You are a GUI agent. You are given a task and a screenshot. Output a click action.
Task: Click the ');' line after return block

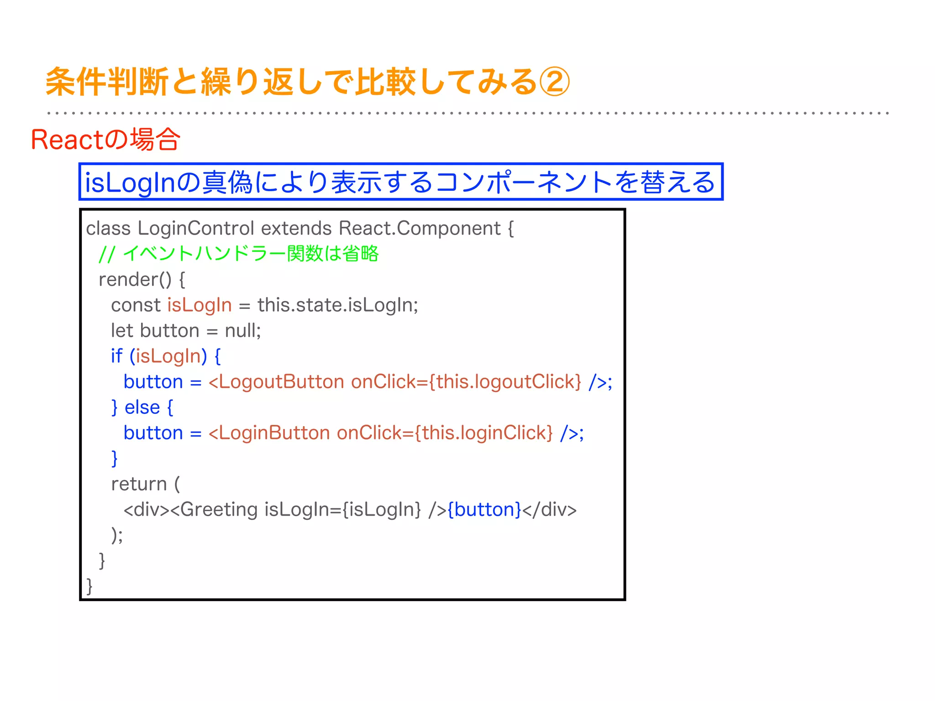pos(117,535)
